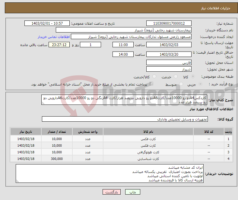The height and width of the screenshot is (200, 238).
Task: Click کارت فکس in row 2
Action: (148, 145)
